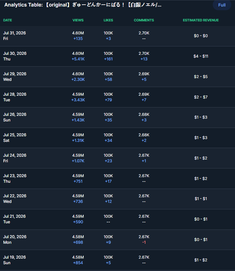Click the +1.43K views change value

(78, 120)
